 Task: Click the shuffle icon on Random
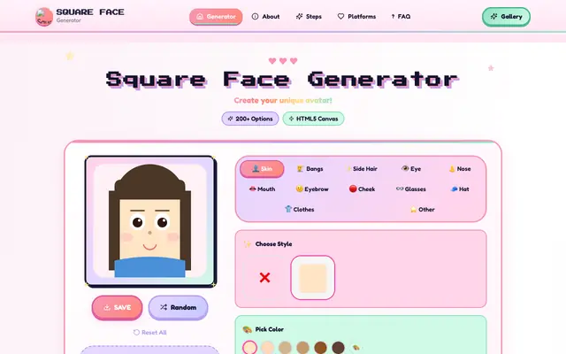[x=164, y=307]
